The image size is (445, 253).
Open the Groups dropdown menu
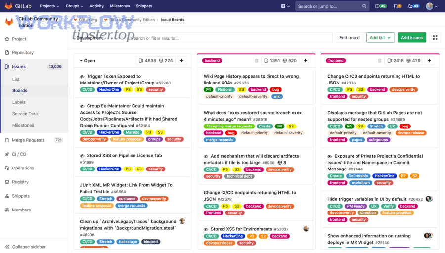tap(74, 6)
